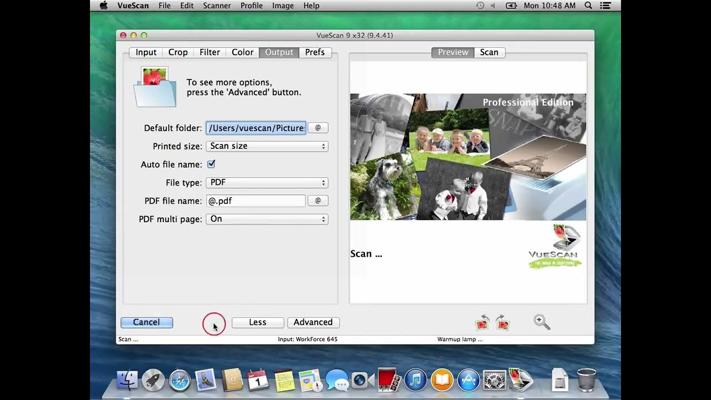Open the PDF multi page dropdown
Screen dimensions: 711x400
pyautogui.click(x=267, y=219)
